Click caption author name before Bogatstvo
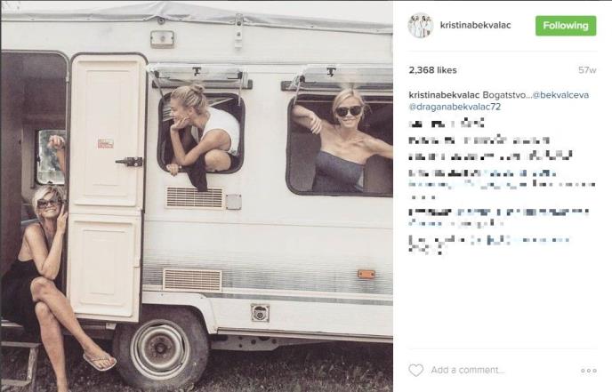Image resolution: width=612 pixels, height=392 pixels. (x=444, y=95)
